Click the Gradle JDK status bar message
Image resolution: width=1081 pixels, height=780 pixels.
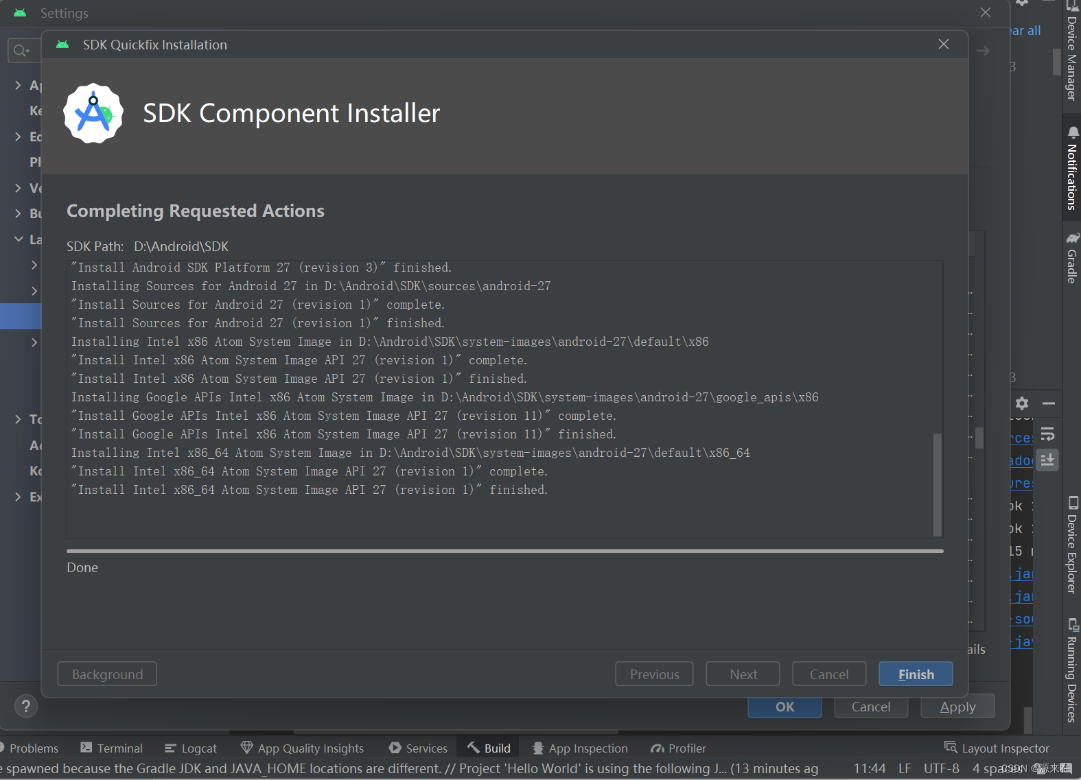pyautogui.click(x=409, y=768)
